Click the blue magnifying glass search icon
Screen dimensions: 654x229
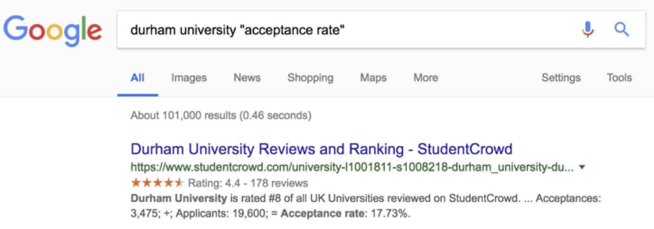(x=621, y=30)
